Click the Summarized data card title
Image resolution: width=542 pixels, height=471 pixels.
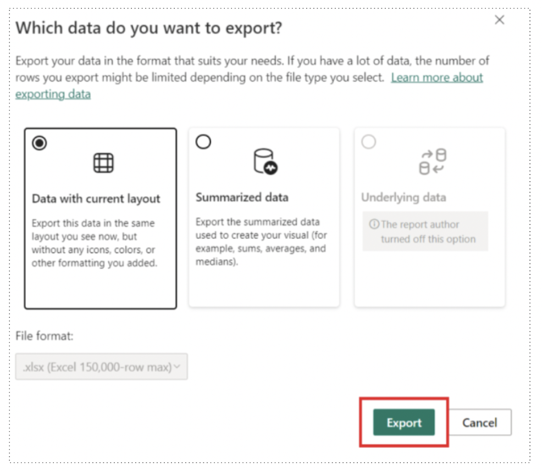pos(242,197)
